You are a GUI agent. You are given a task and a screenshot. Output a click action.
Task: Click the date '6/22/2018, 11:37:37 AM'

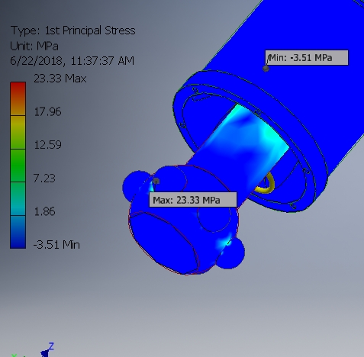72,61
